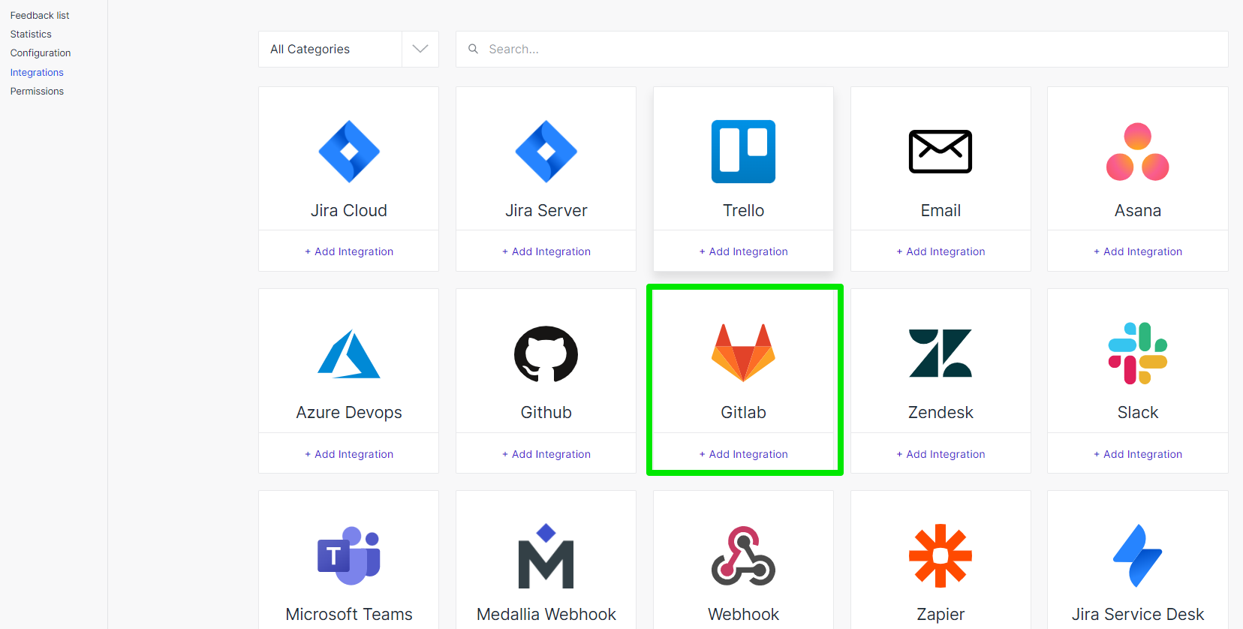Select the Github octocat icon

click(x=546, y=354)
